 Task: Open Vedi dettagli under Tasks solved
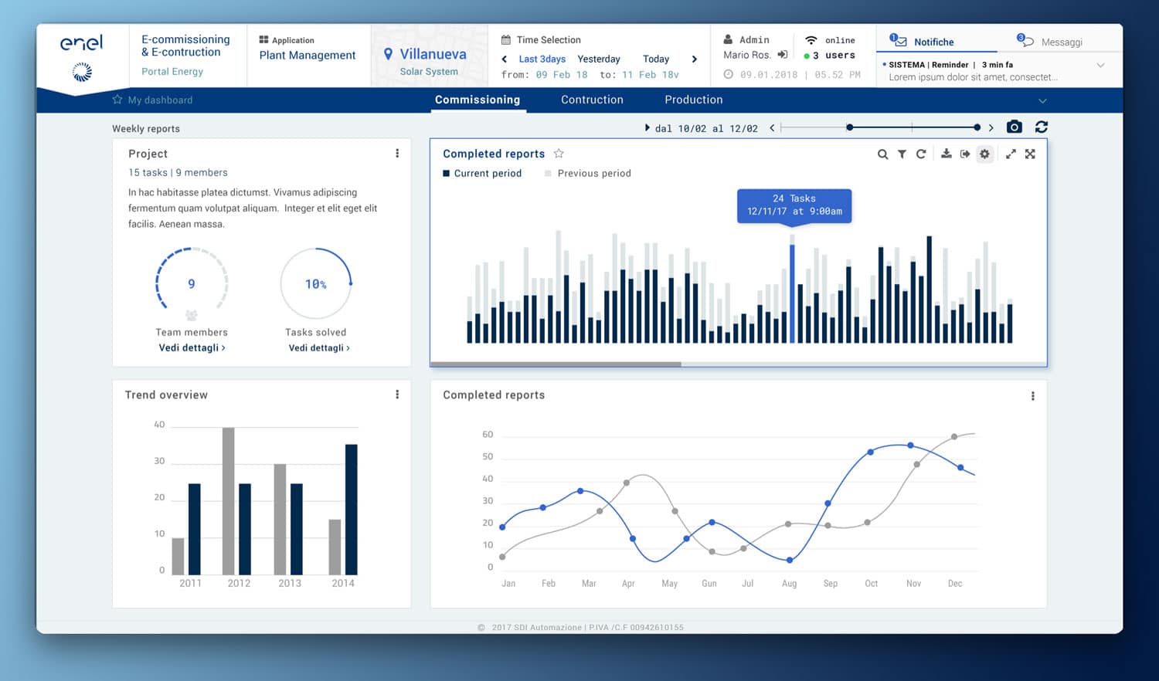319,348
